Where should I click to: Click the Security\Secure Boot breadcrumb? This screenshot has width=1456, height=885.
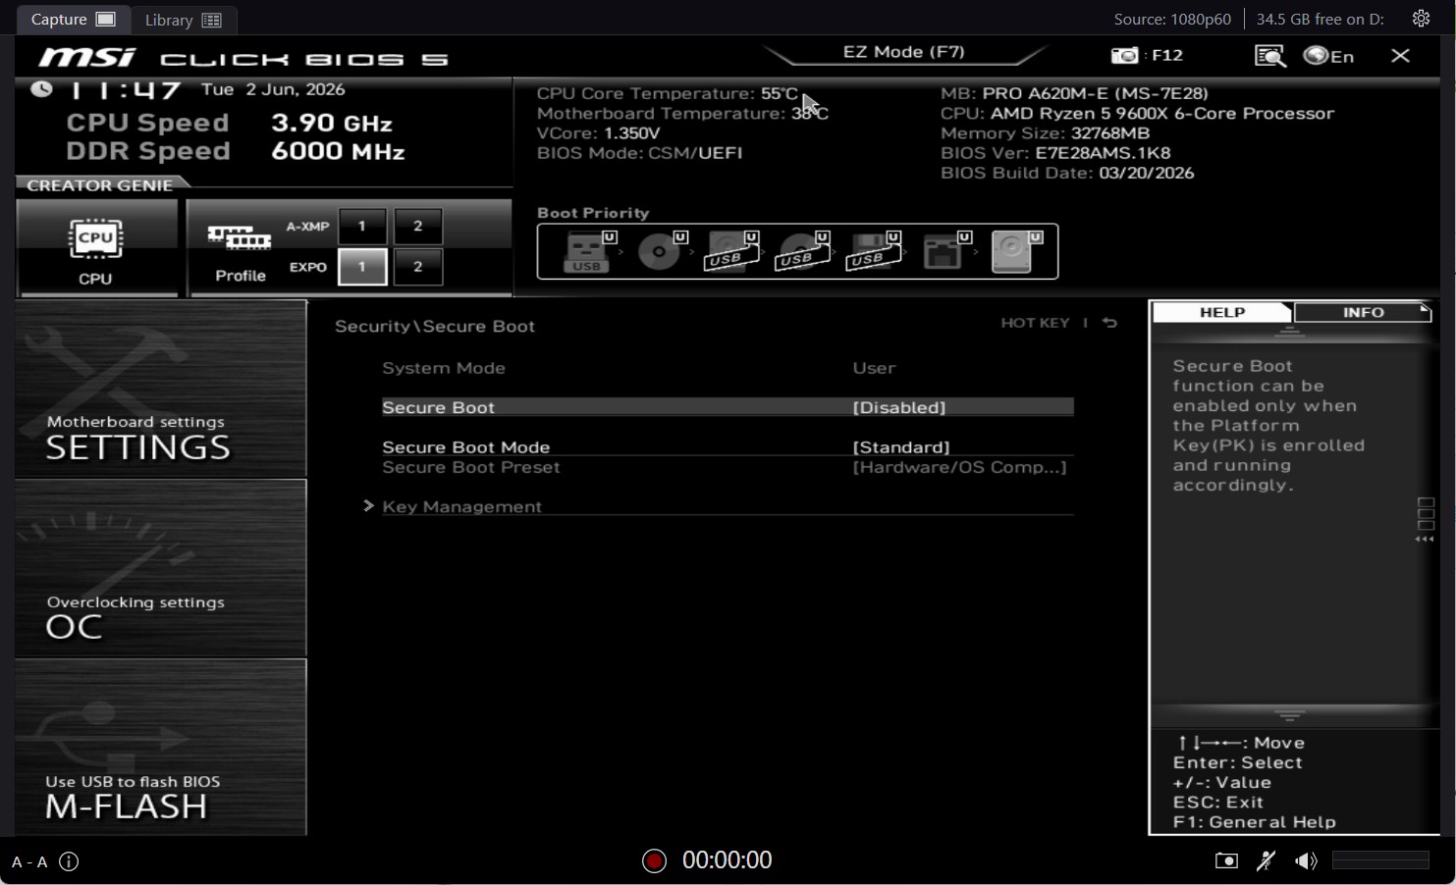[x=435, y=327]
